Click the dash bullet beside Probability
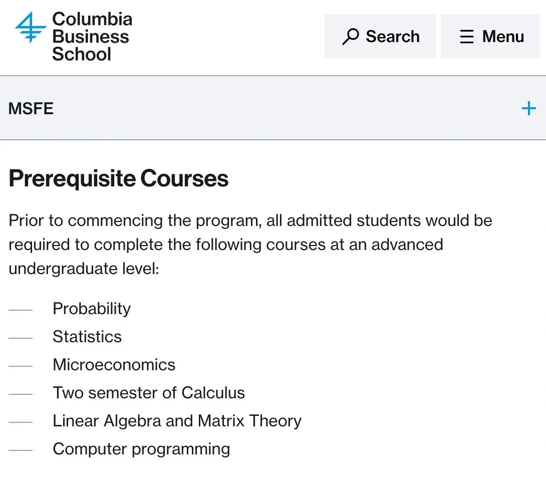Viewport: 546px width, 484px height. tap(21, 310)
